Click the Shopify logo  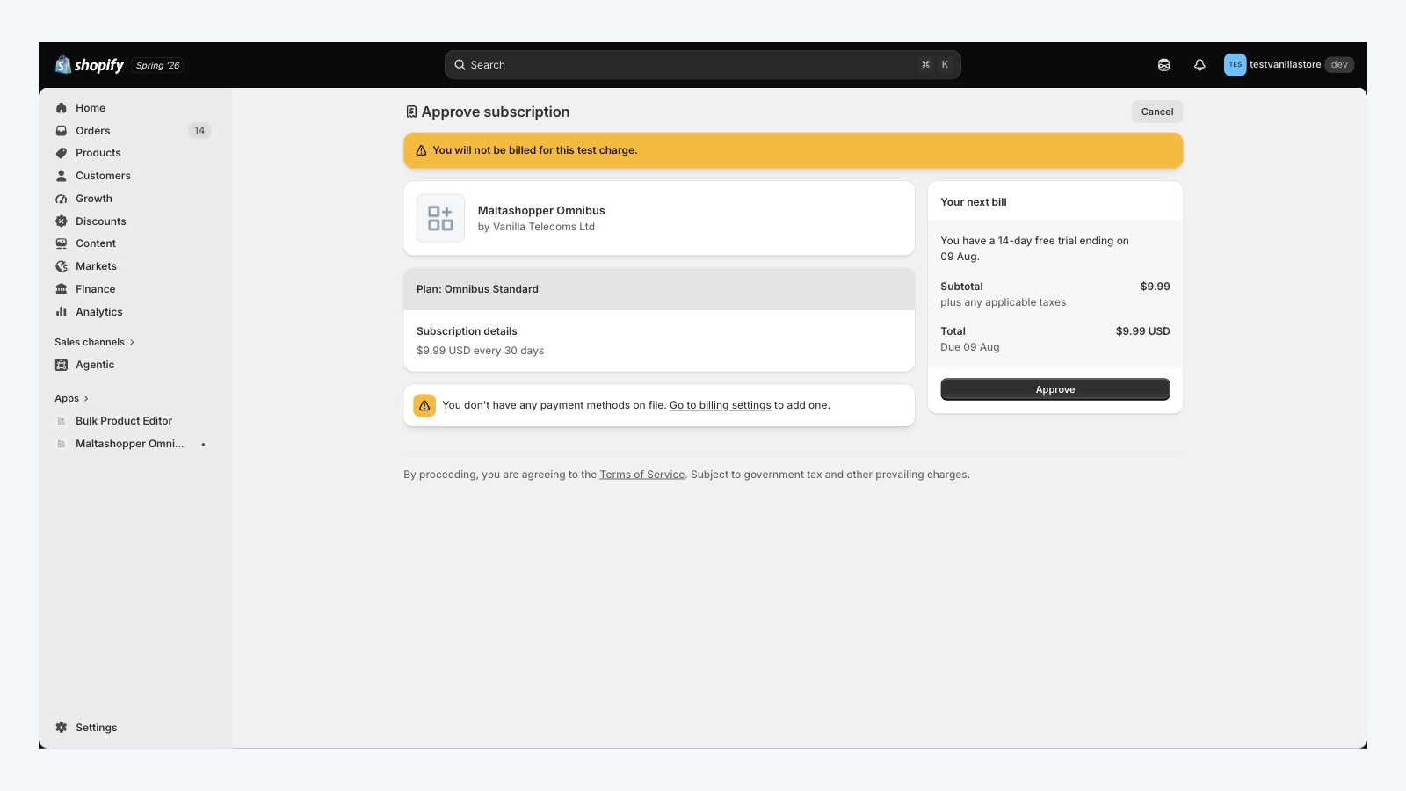point(90,65)
